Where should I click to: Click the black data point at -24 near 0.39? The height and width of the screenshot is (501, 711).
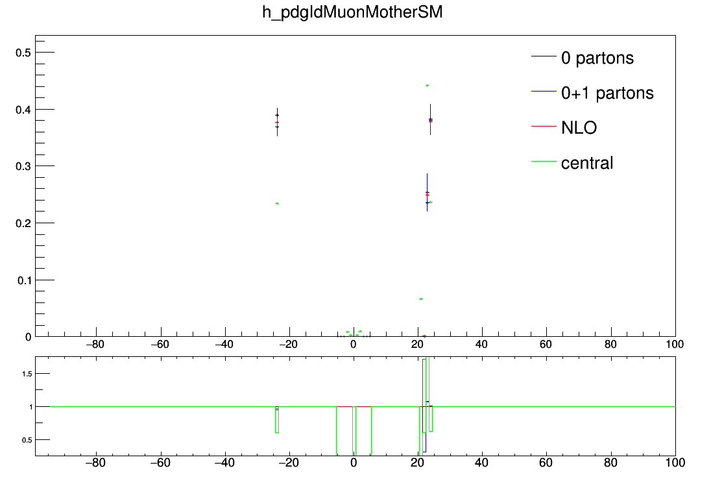277,116
